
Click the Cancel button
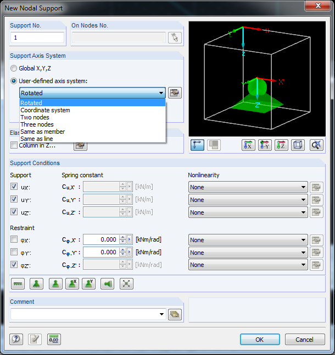click(304, 340)
